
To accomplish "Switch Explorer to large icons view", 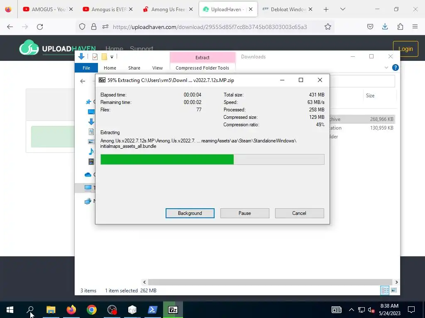I will click(394, 290).
